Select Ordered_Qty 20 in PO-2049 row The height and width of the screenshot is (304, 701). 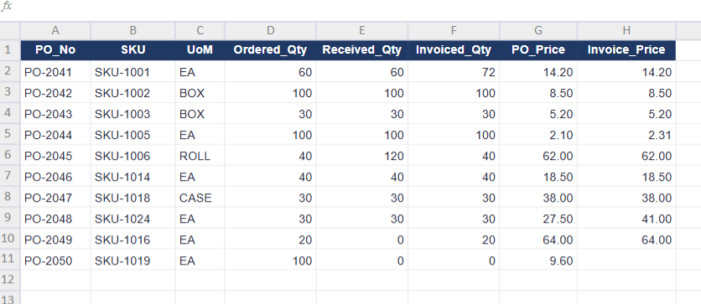(271, 240)
